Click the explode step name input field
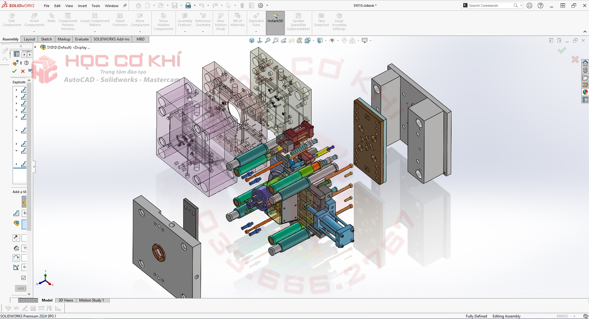 (x=24, y=213)
